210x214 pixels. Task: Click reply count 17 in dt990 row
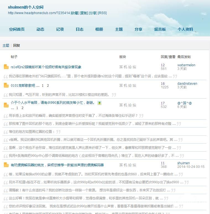(163, 103)
